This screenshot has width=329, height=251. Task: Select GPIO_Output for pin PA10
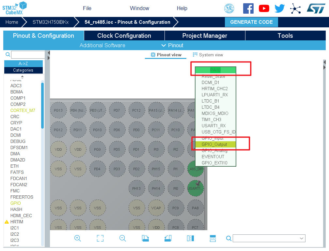coord(214,144)
